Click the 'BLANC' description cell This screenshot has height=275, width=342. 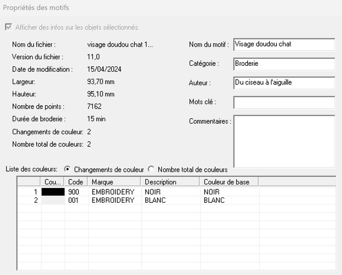coord(156,201)
